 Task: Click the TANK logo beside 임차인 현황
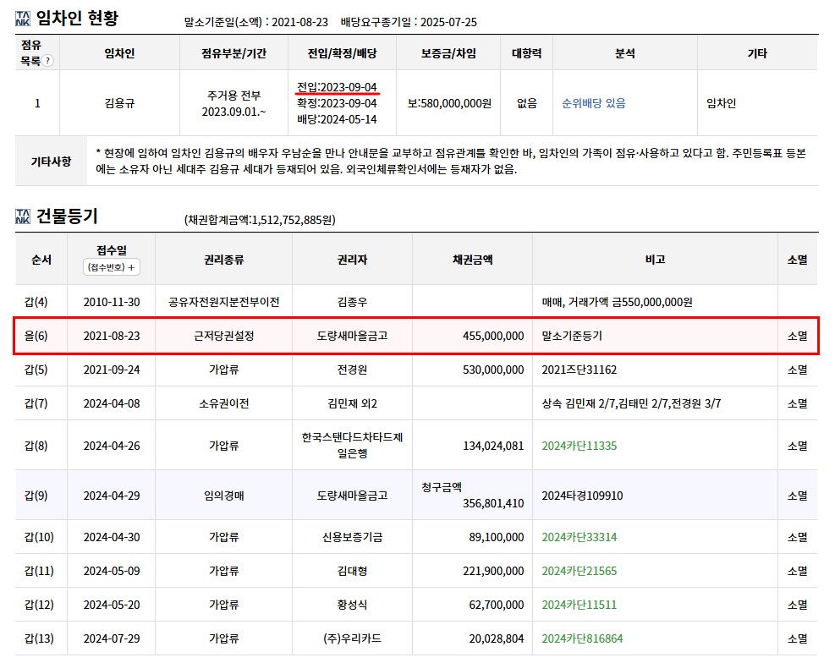click(x=22, y=18)
